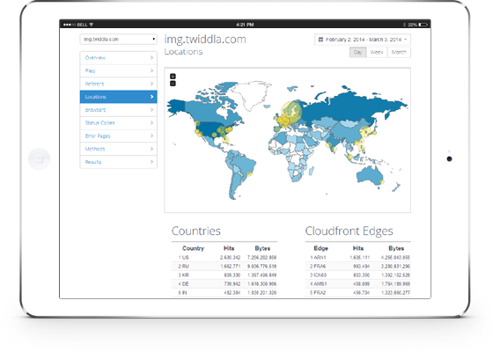This screenshot has width=493, height=352.
Task: Select the ARN1 edge row
Action: coord(358,257)
